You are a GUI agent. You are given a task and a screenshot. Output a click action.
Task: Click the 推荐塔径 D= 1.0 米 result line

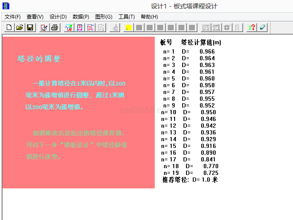[190, 180]
